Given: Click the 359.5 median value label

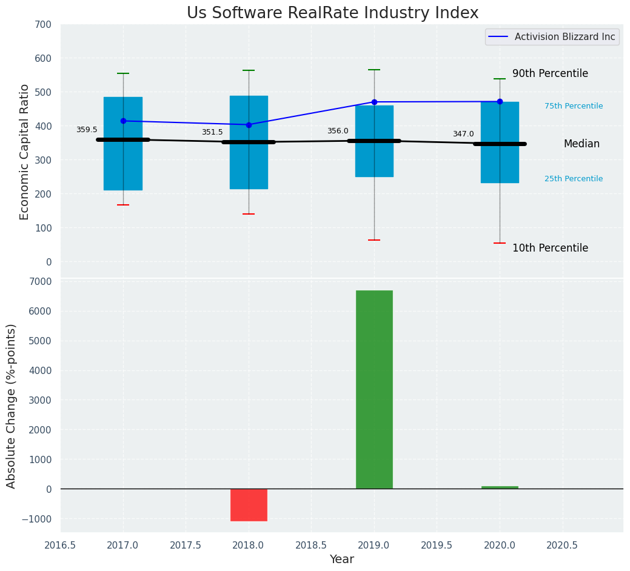Looking at the screenshot, I should [87, 130].
